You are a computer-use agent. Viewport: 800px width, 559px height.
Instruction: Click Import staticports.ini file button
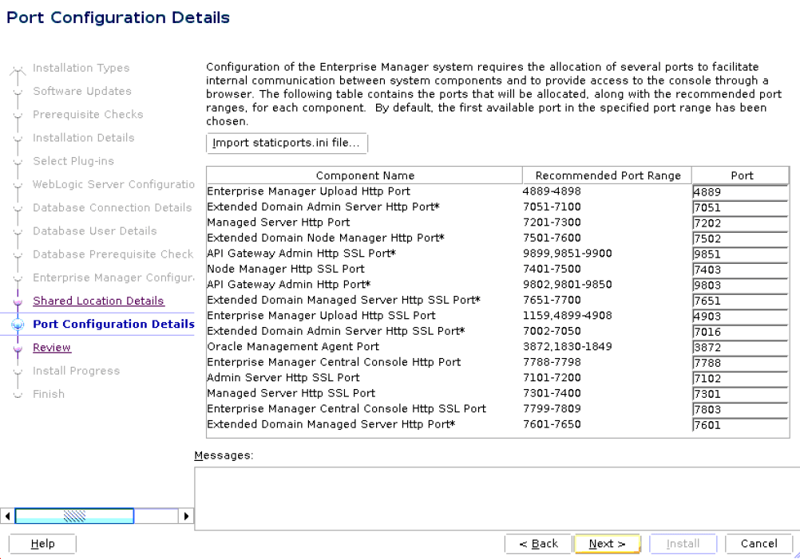tap(287, 144)
